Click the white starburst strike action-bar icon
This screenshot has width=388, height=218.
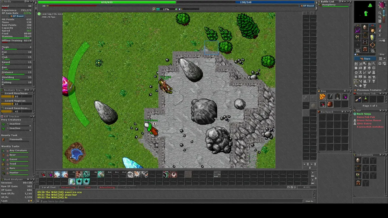pos(138,174)
